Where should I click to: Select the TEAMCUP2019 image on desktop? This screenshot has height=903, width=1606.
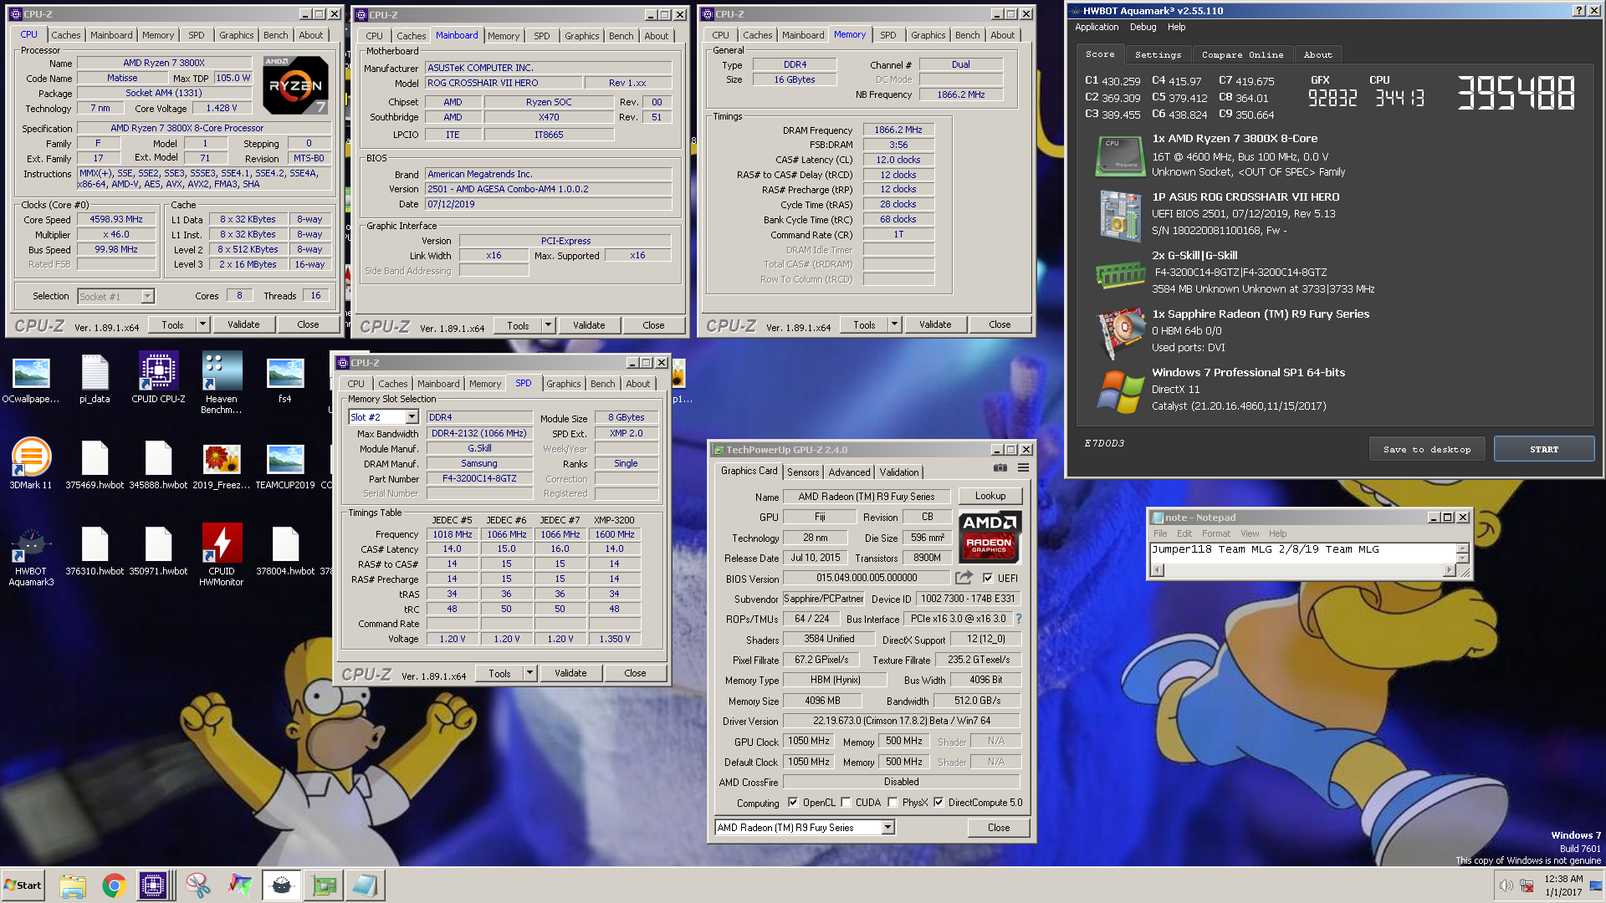pos(285,464)
